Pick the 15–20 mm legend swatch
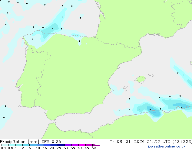This screenshot has height=149, width=192. tap(47, 145)
